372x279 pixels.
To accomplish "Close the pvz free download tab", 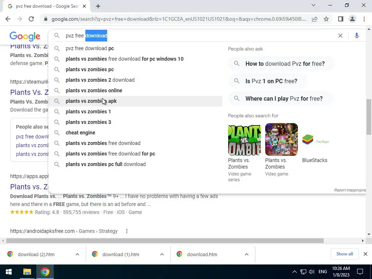I will [x=84, y=6].
